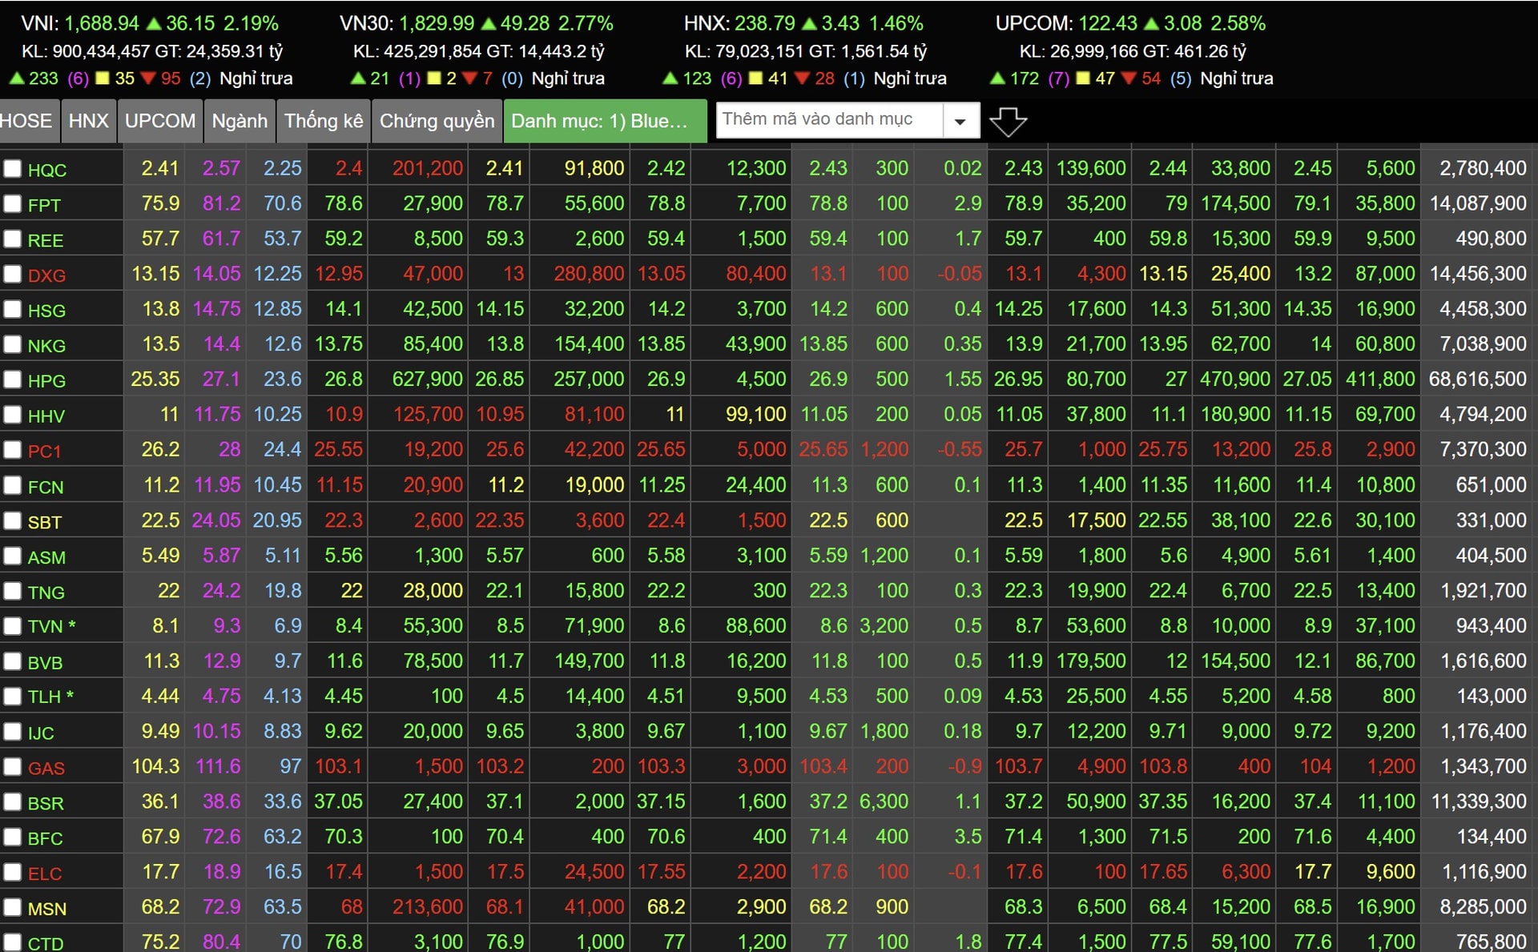Check the FCN row checkbox
The image size is (1538, 952).
coord(12,486)
